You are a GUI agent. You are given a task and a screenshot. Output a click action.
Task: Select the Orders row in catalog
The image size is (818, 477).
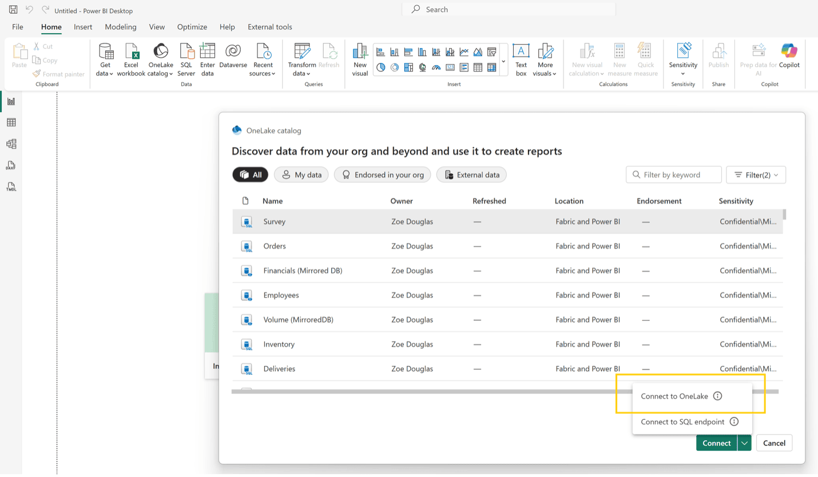(x=275, y=246)
